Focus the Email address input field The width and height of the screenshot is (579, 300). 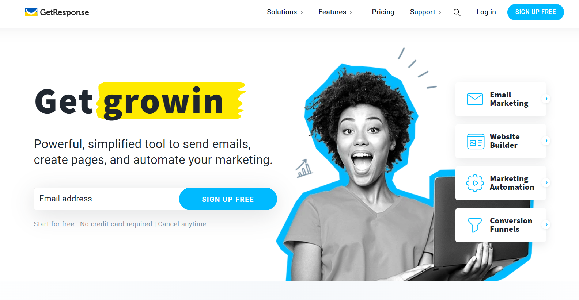coord(107,199)
